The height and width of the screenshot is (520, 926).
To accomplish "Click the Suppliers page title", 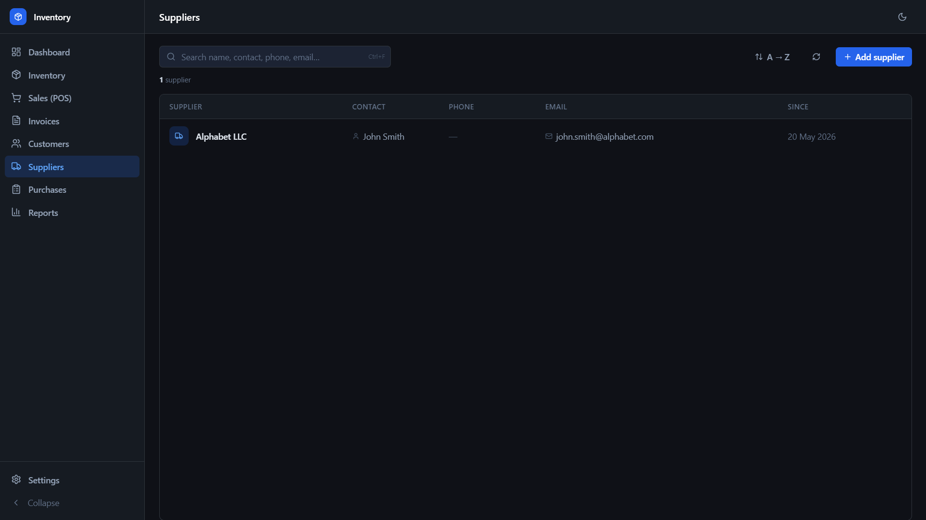I will [x=179, y=17].
